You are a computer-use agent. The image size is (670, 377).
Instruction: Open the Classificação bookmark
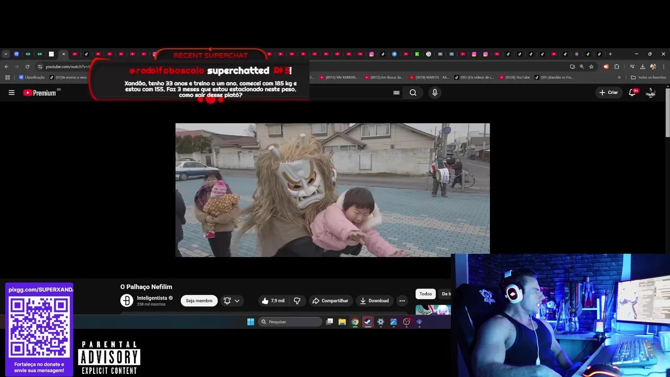point(31,77)
